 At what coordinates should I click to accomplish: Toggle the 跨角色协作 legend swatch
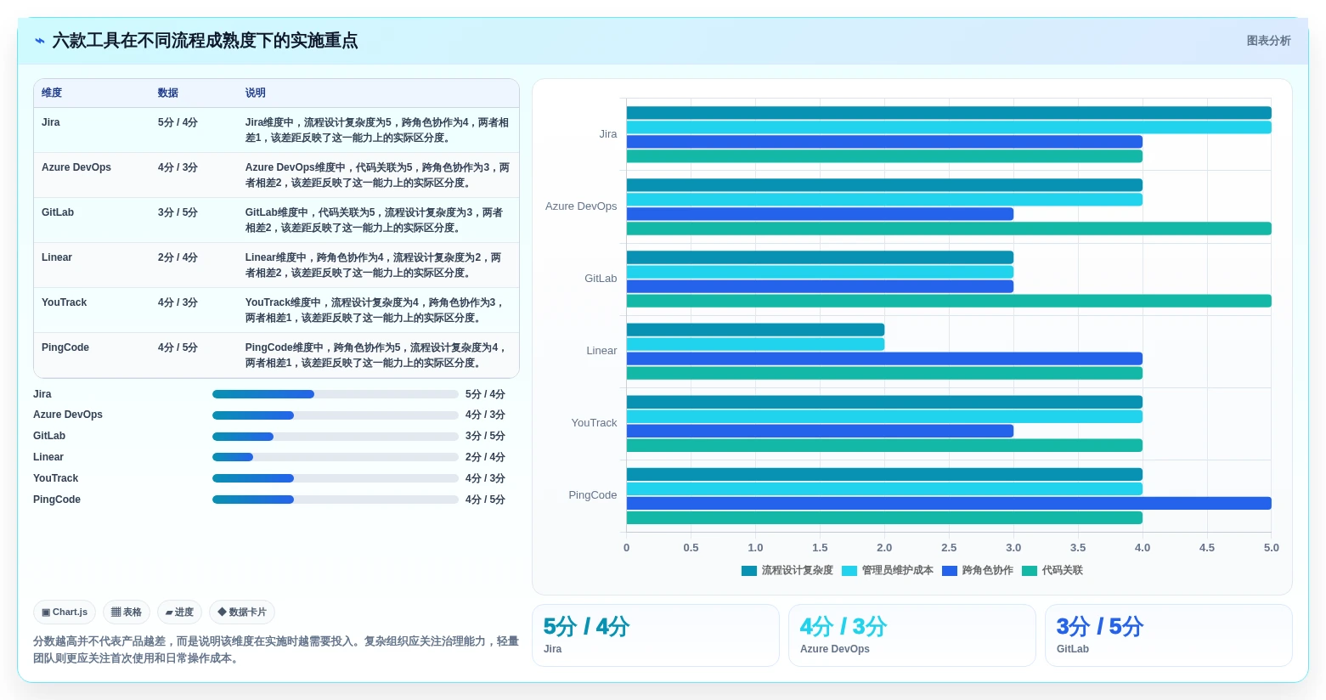point(949,571)
